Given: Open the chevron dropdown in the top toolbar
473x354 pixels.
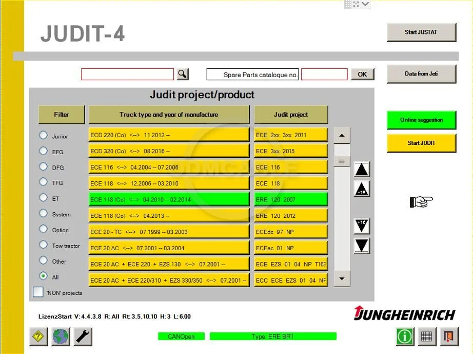Looking at the screenshot, I should 365,4.
